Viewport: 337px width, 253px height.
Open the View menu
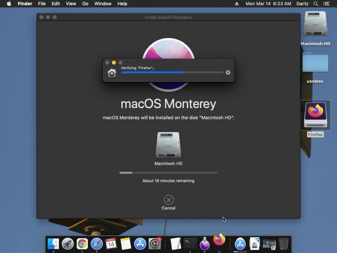(71, 4)
